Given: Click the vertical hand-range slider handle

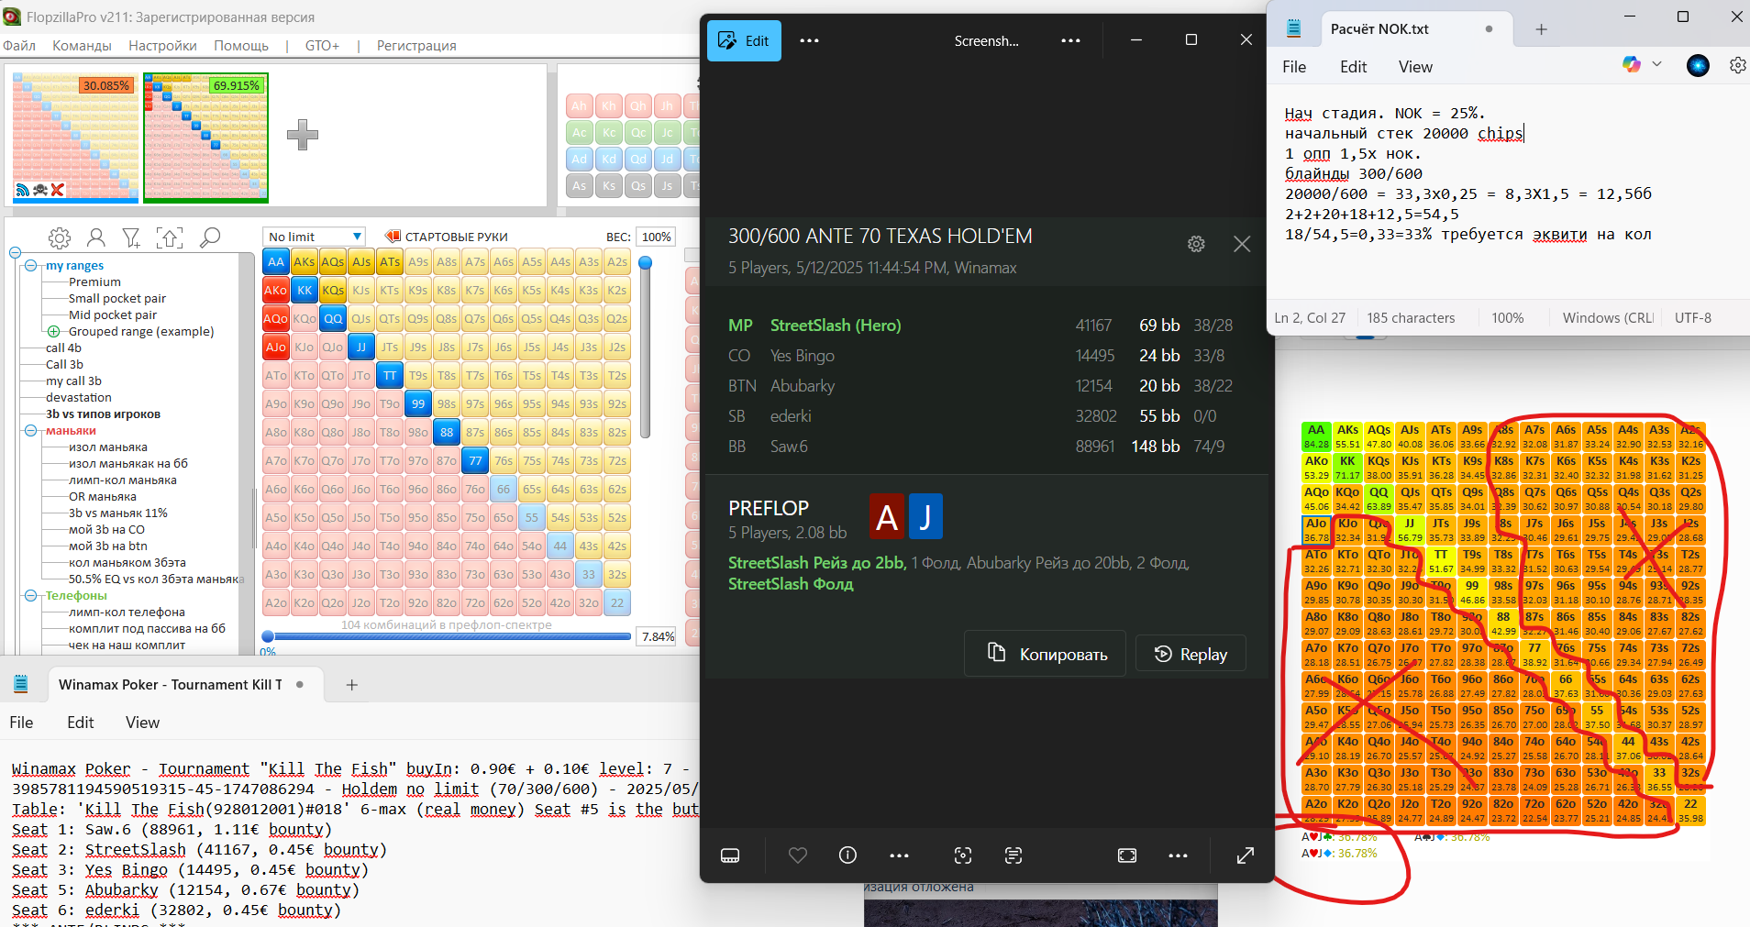Looking at the screenshot, I should 646,263.
